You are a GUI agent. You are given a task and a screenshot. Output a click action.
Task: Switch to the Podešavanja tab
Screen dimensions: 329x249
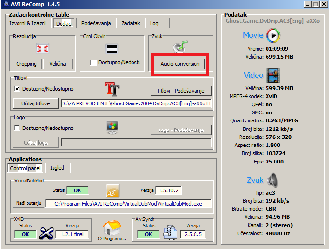click(x=96, y=23)
